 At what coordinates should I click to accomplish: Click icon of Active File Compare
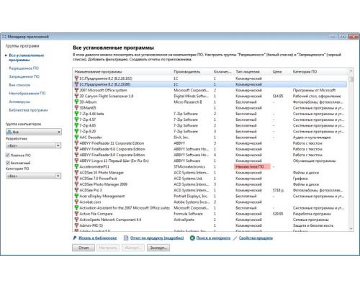pos(76,214)
